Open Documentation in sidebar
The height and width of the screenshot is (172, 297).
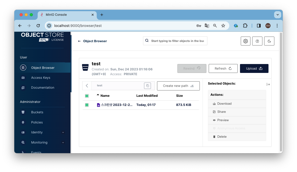click(x=43, y=87)
